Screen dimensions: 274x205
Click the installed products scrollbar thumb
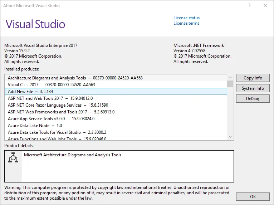pos(230,84)
